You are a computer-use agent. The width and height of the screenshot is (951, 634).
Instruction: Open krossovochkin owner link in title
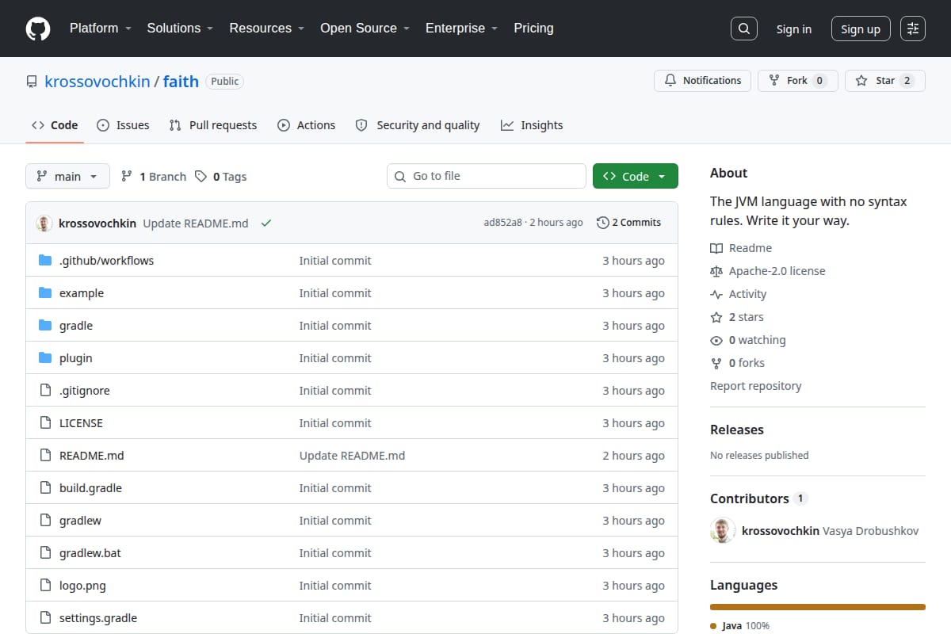click(97, 82)
